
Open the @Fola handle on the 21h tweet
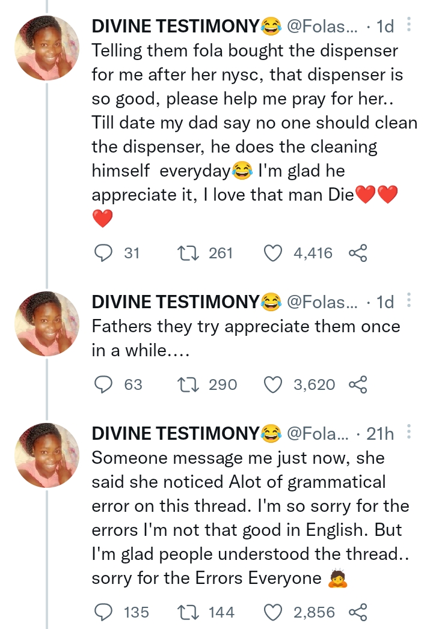[x=317, y=433]
